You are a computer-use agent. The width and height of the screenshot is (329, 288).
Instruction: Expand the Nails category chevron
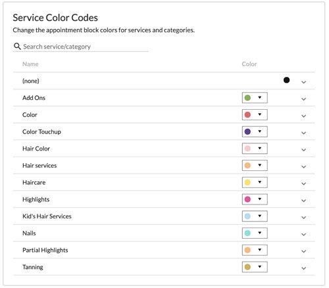coord(303,234)
